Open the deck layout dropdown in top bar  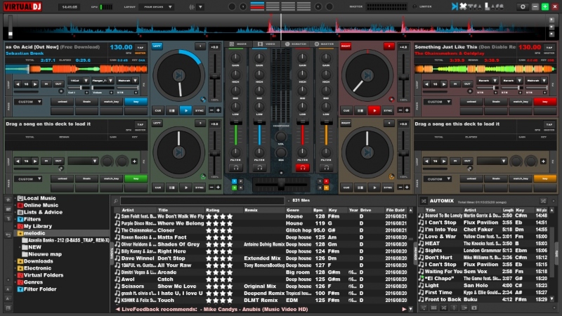pyautogui.click(x=156, y=7)
